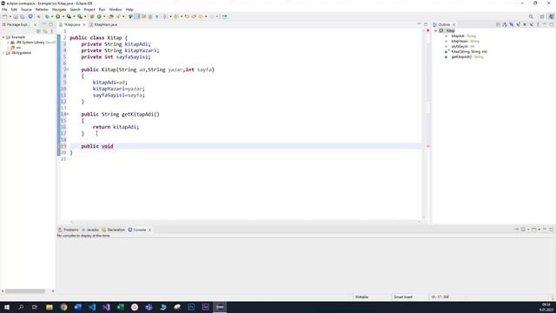Open Package Explorer view menu
Image resolution: width=556 pixels, height=313 pixels.
click(x=52, y=31)
